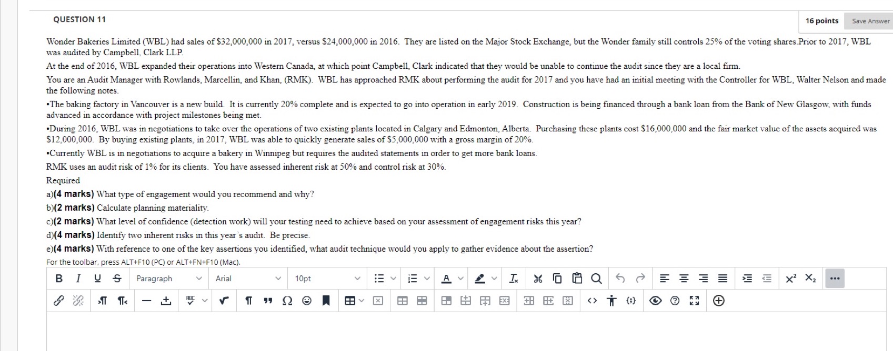Run the ABC spellchecker
Screen dimensions: 893x351
(190, 301)
